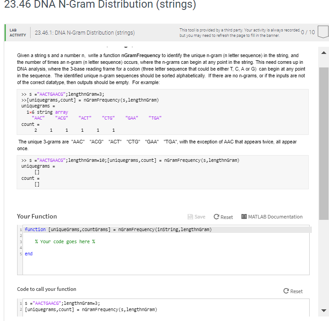Click the 'Code to call your function' heading
Screen dimensions: 329x321
[x=46, y=289]
